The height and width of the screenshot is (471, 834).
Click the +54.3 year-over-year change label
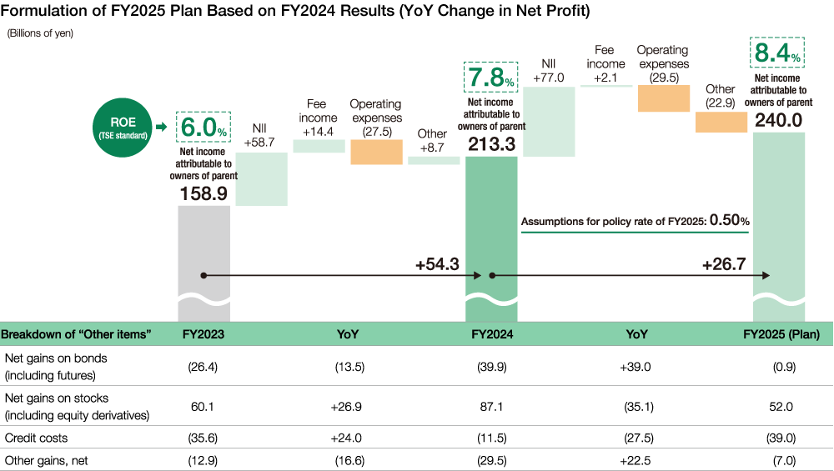(x=437, y=264)
